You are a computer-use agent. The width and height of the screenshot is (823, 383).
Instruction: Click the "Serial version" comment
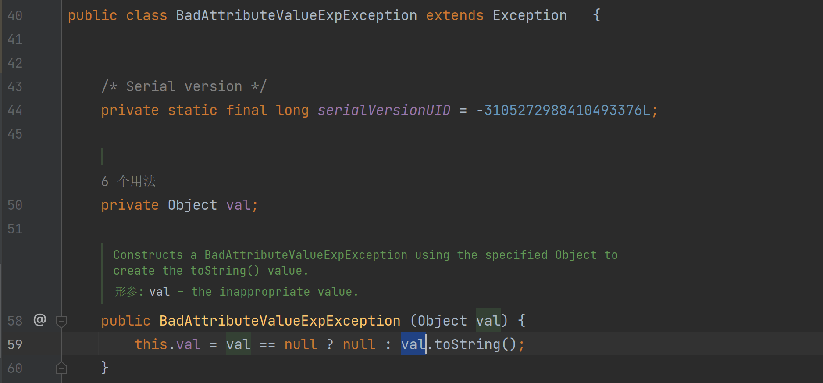(184, 87)
